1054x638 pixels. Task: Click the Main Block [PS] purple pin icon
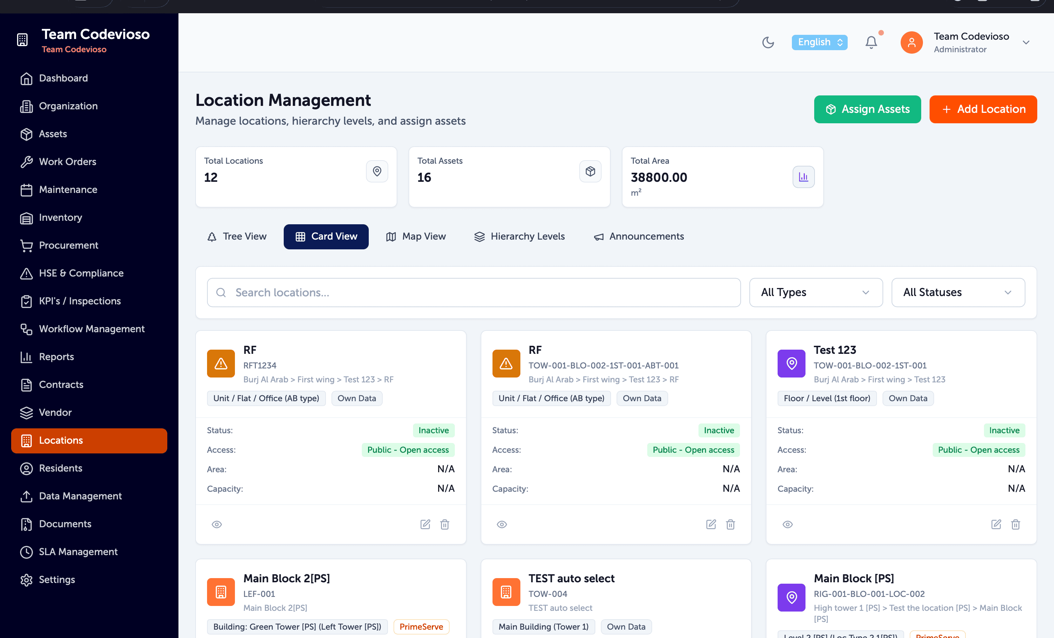(x=791, y=597)
